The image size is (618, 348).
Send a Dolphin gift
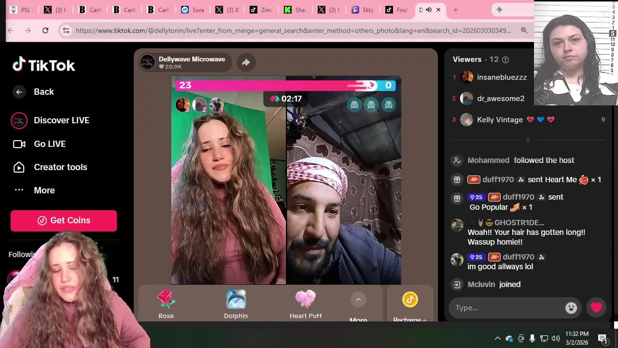tap(236, 304)
